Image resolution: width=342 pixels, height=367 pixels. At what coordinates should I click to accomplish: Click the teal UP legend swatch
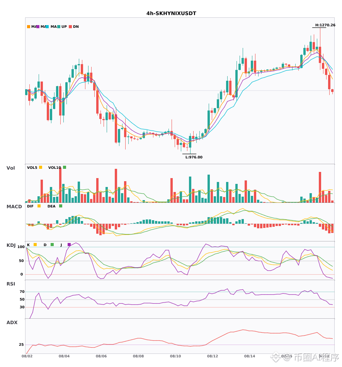(x=59, y=27)
